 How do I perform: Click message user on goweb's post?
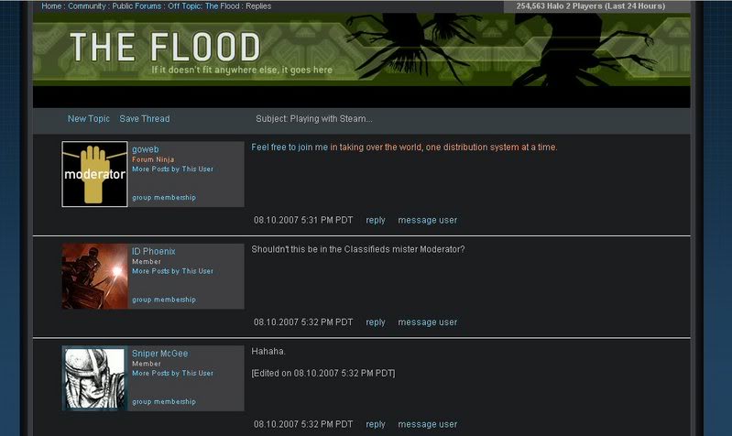[428, 220]
